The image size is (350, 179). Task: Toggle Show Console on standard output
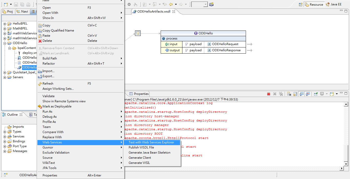(x=302, y=94)
